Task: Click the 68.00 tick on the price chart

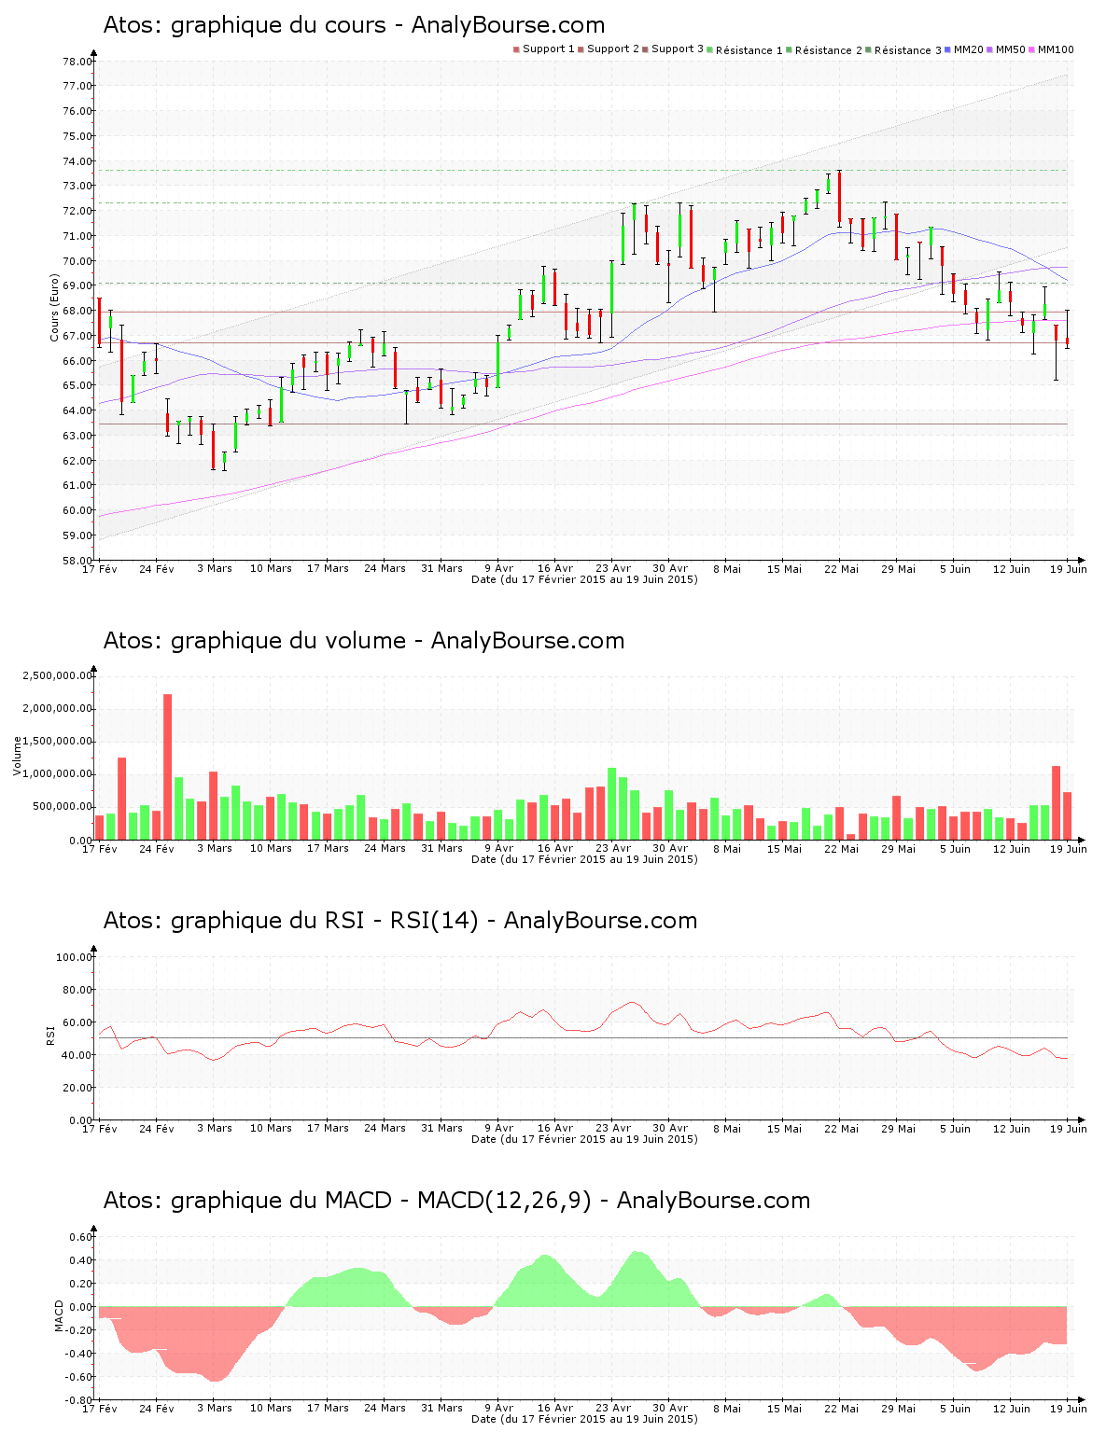Action: tap(77, 311)
